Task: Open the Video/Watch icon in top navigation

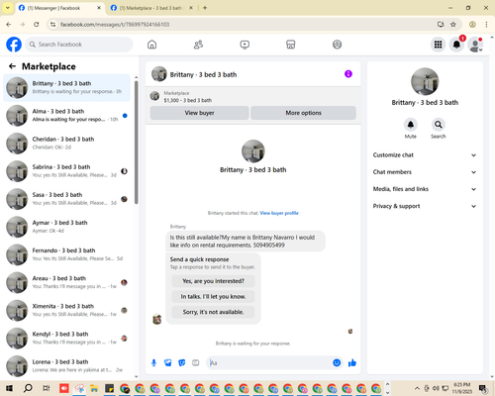Action: tap(245, 45)
